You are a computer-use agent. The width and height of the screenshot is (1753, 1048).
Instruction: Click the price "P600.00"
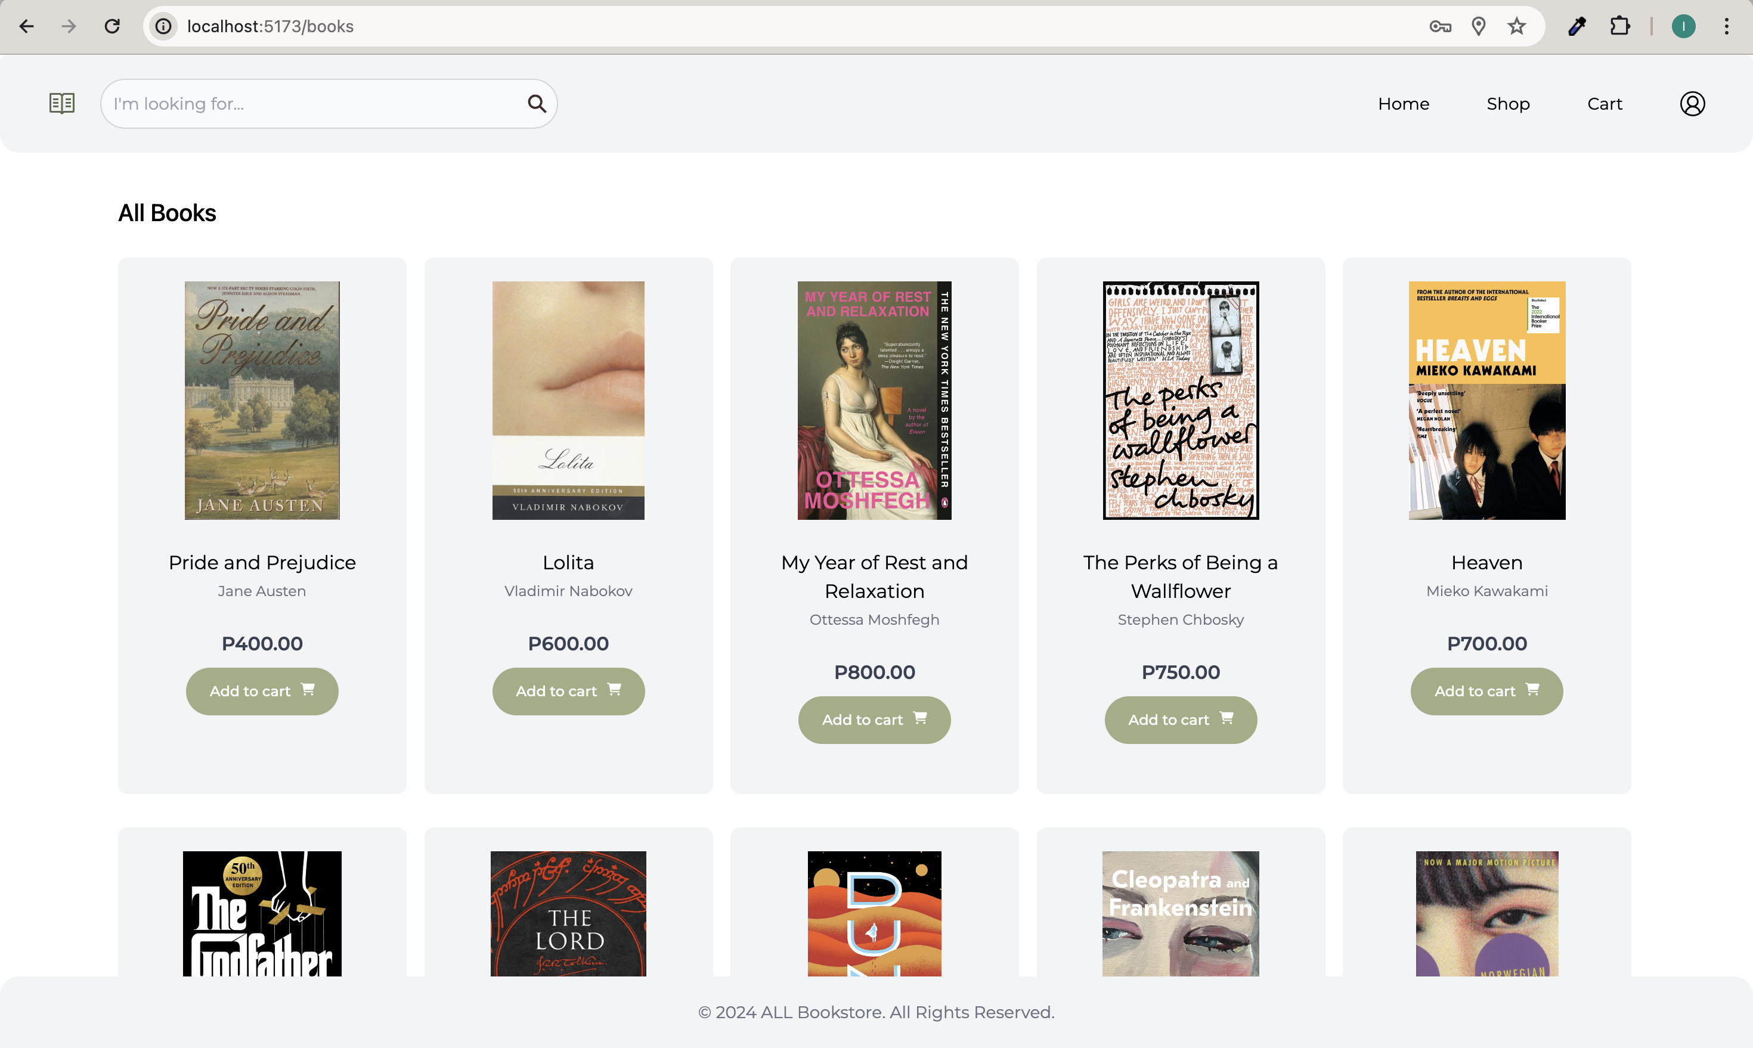pyautogui.click(x=569, y=644)
